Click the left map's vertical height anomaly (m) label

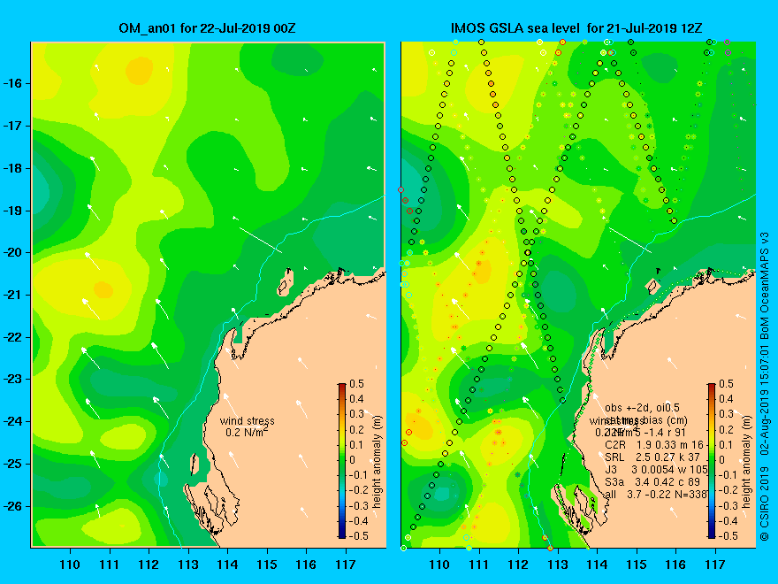point(378,461)
